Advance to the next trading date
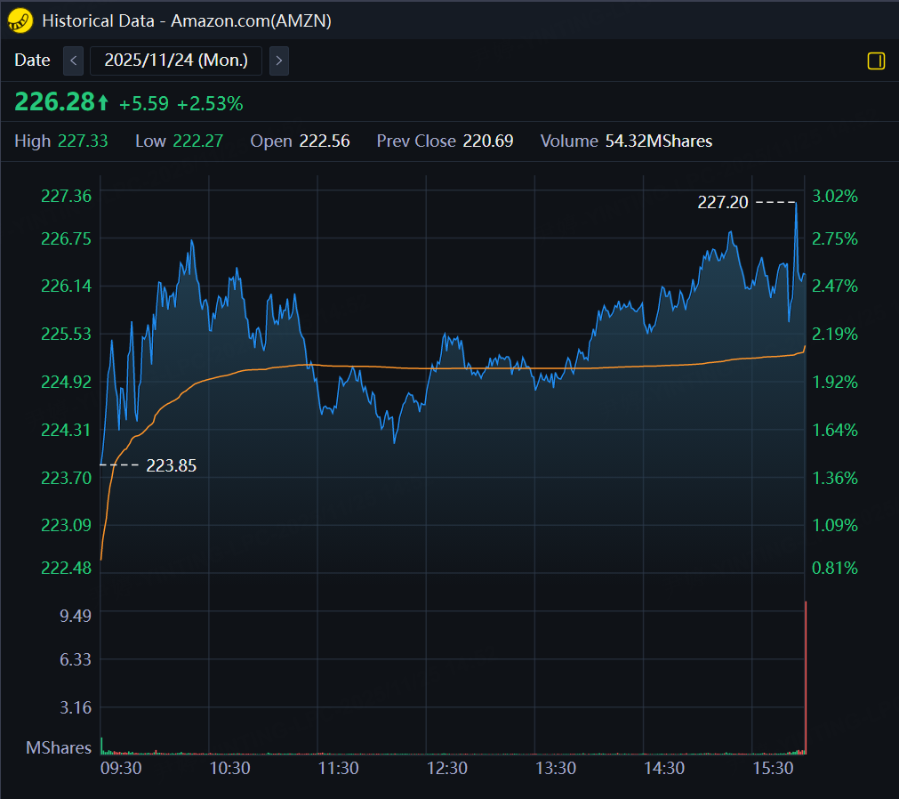The image size is (899, 799). click(279, 61)
